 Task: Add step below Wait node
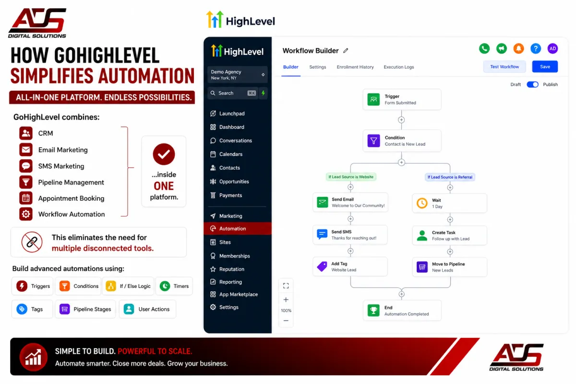point(450,219)
